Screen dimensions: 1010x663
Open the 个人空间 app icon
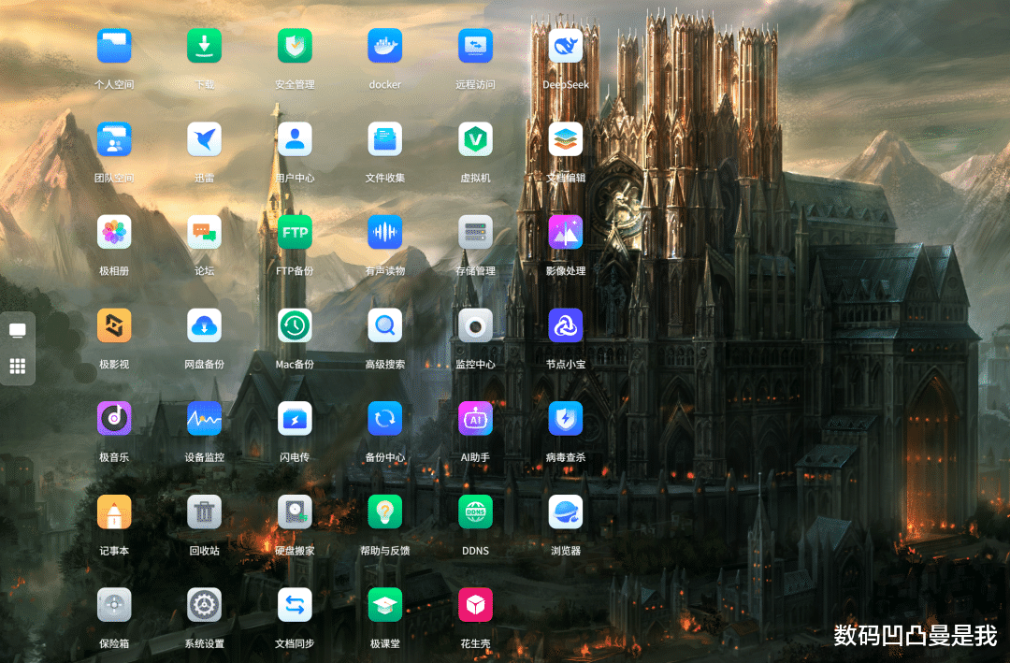[x=114, y=46]
